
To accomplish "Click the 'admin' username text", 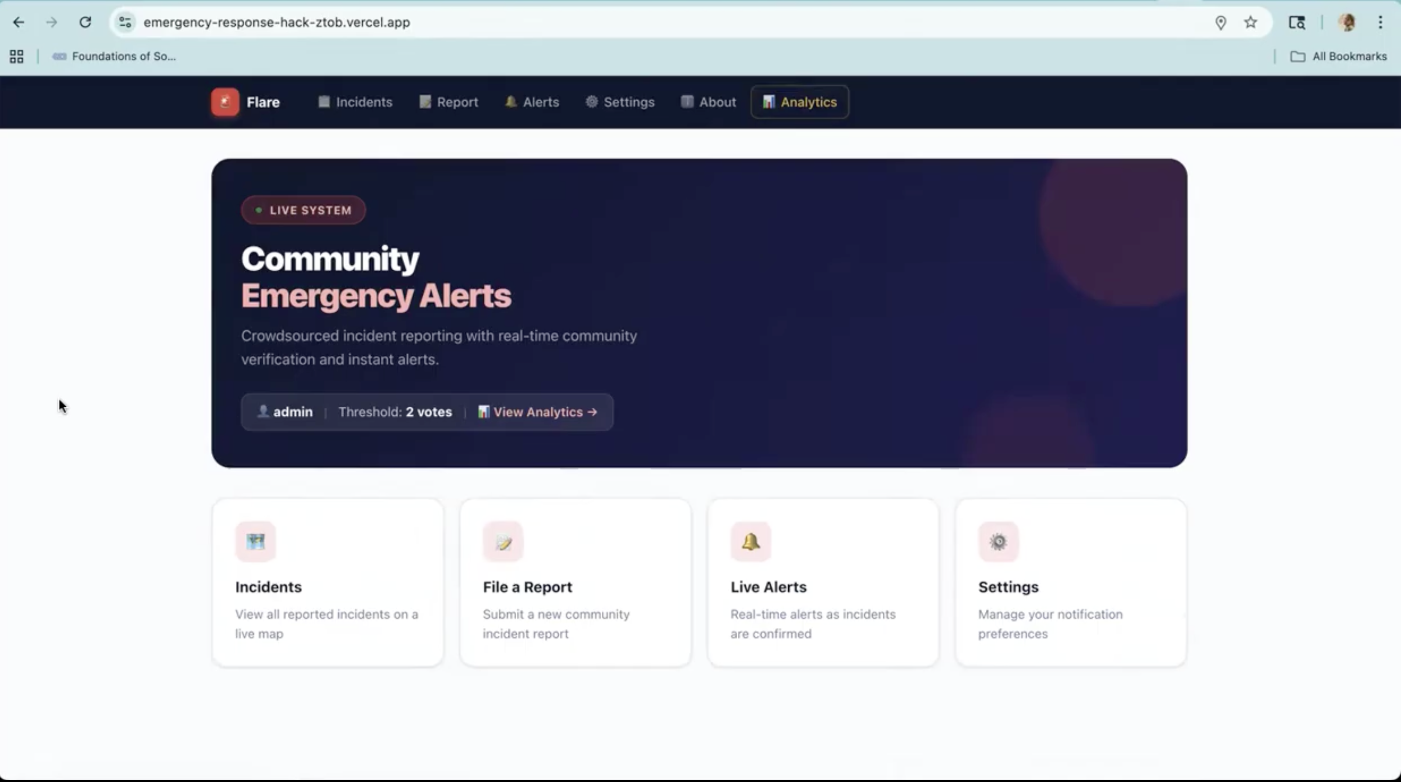I will (293, 412).
